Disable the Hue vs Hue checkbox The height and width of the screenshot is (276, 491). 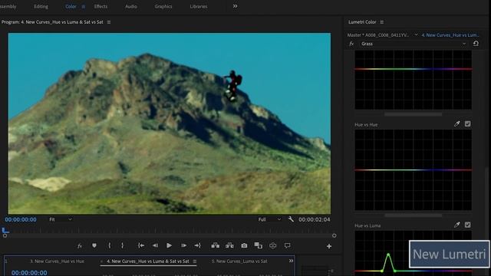[x=467, y=124]
